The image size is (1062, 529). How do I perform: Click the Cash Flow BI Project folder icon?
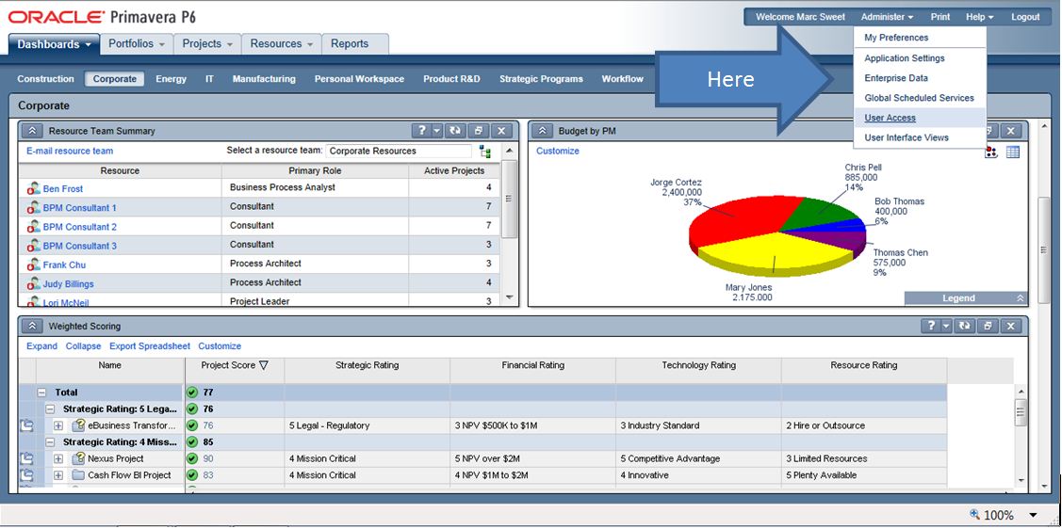[78, 475]
